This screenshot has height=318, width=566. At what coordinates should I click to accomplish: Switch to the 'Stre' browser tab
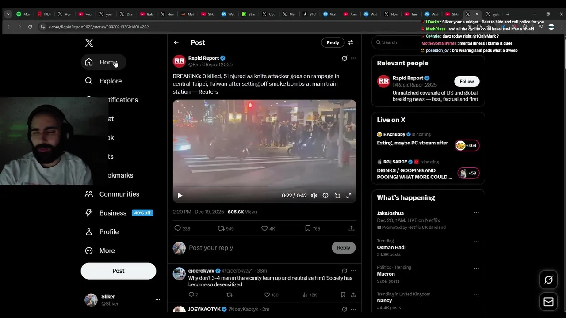click(248, 14)
